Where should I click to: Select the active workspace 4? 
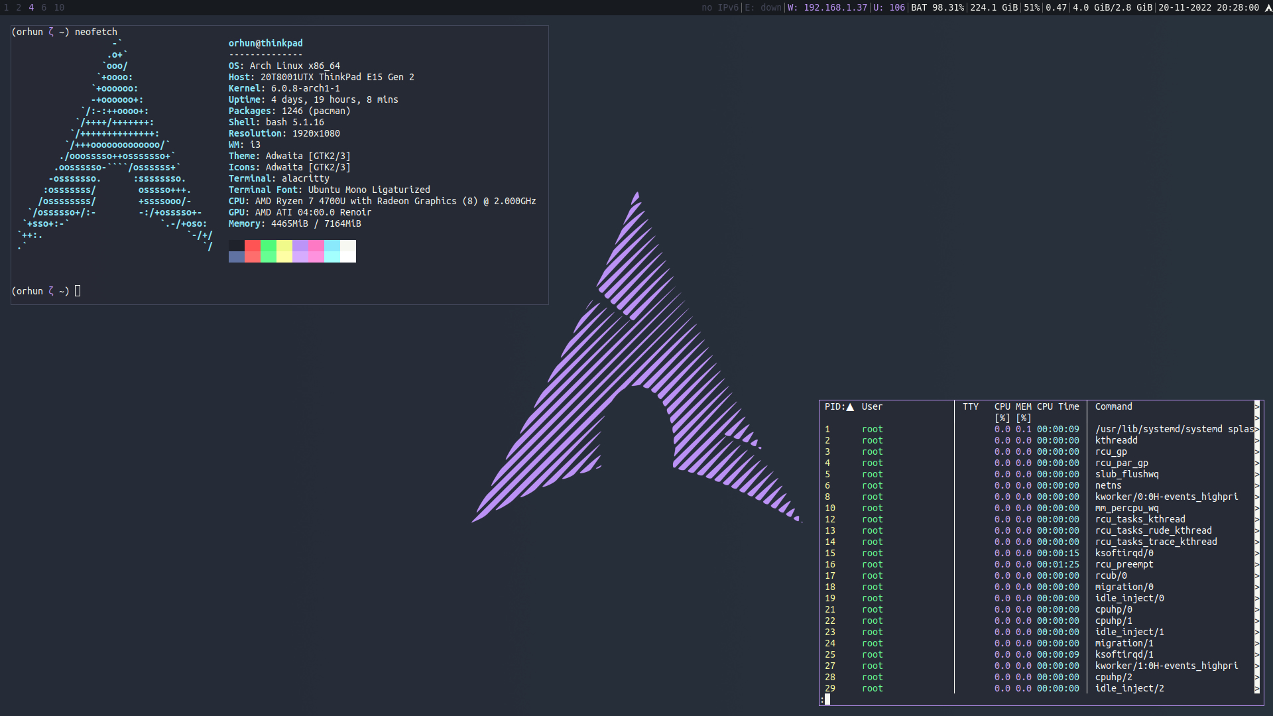point(31,8)
